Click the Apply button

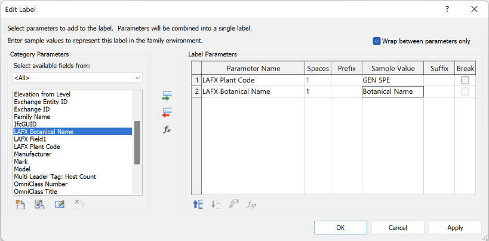(x=455, y=228)
